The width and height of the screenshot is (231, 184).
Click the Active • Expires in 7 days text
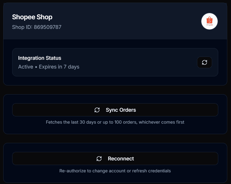click(x=49, y=67)
